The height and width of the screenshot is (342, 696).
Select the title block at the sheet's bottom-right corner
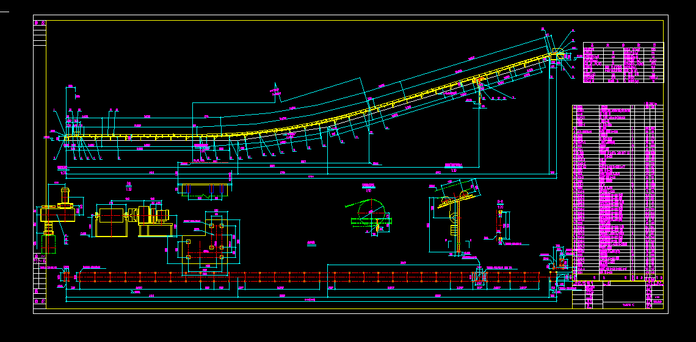[x=618, y=294]
